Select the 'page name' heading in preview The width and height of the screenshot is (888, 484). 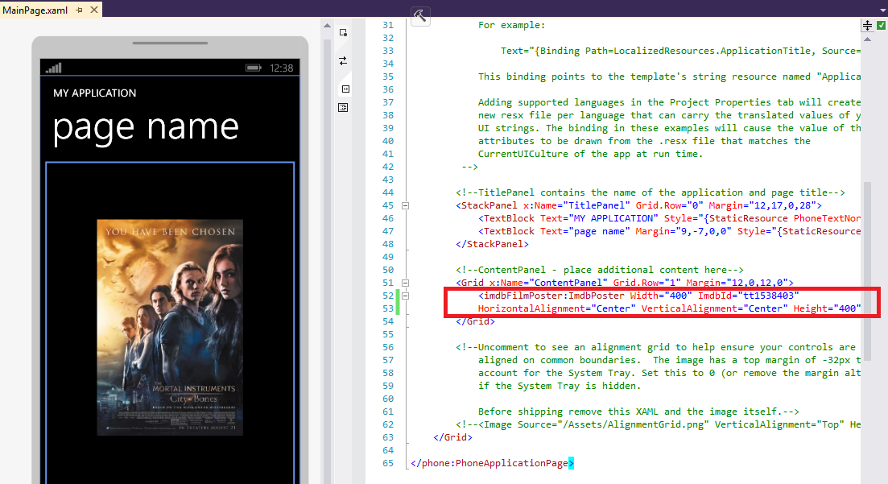pos(146,127)
